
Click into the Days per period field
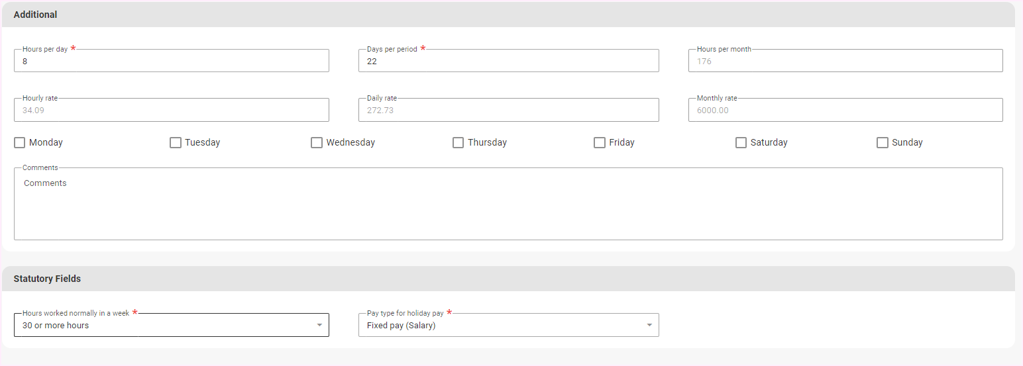coord(508,62)
